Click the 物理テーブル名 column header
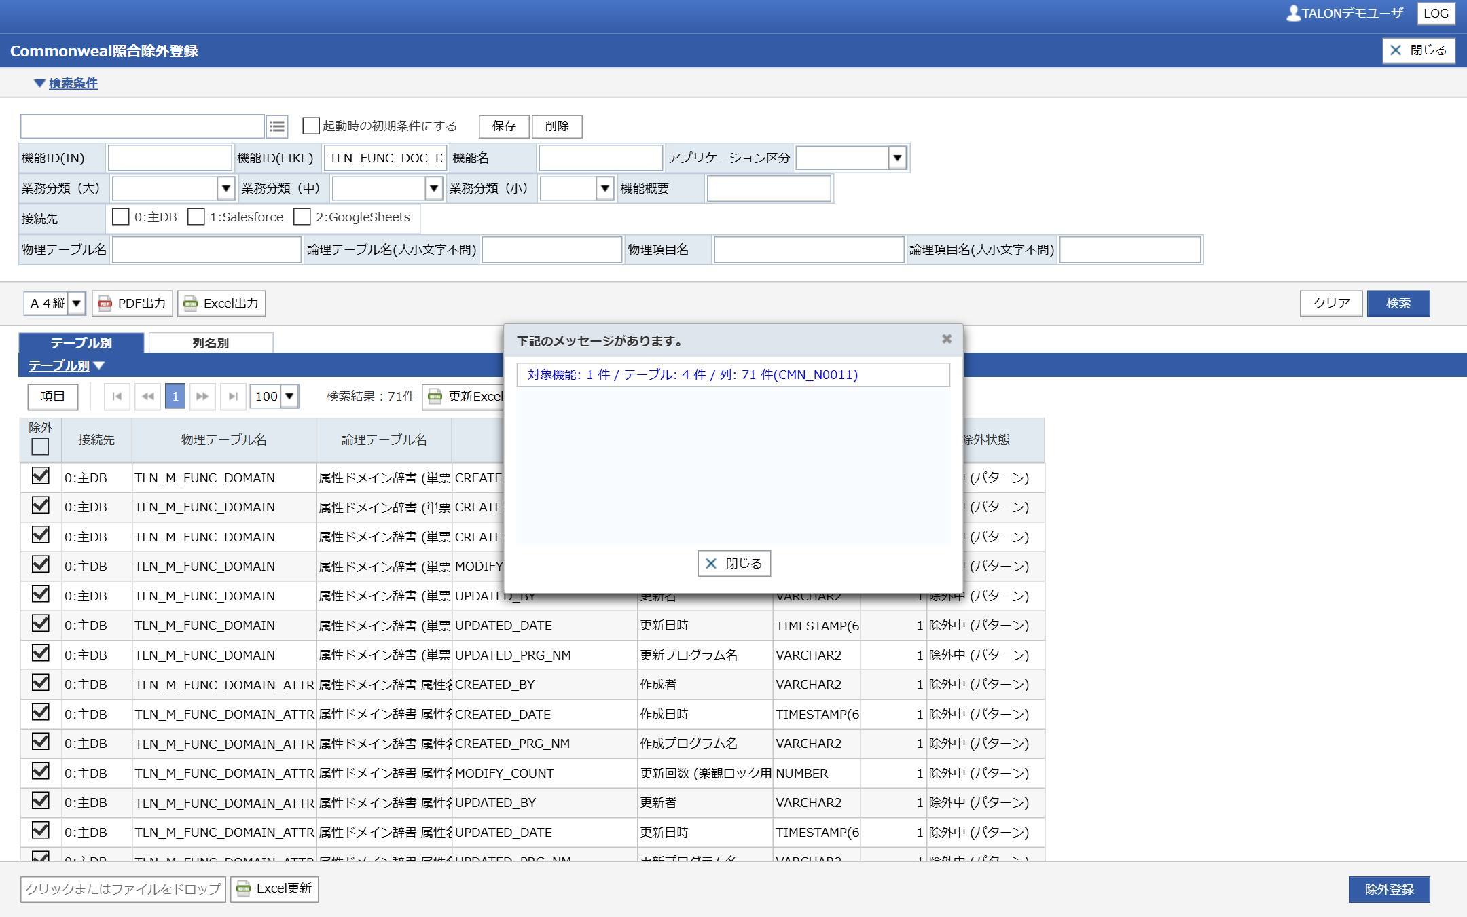Viewport: 1467px width, 917px height. (223, 440)
